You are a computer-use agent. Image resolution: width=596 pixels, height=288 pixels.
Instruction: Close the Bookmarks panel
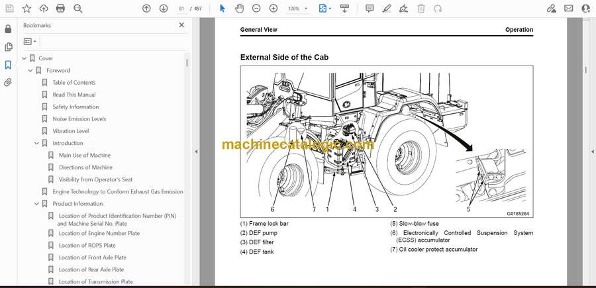click(181, 25)
